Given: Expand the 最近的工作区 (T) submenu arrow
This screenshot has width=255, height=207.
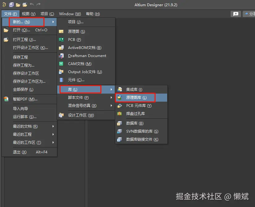Looking at the screenshot, I should [53, 142].
